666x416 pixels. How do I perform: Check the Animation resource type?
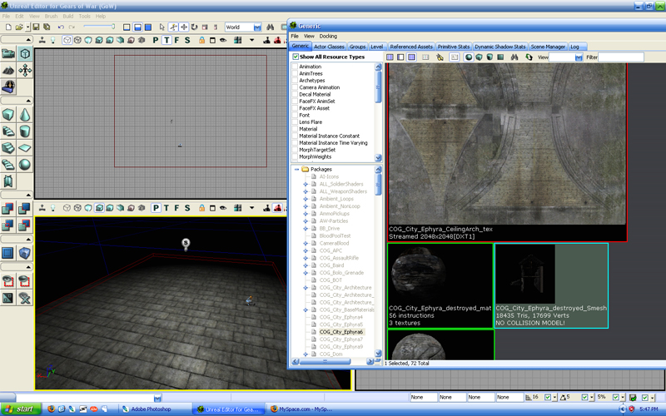[x=295, y=67]
